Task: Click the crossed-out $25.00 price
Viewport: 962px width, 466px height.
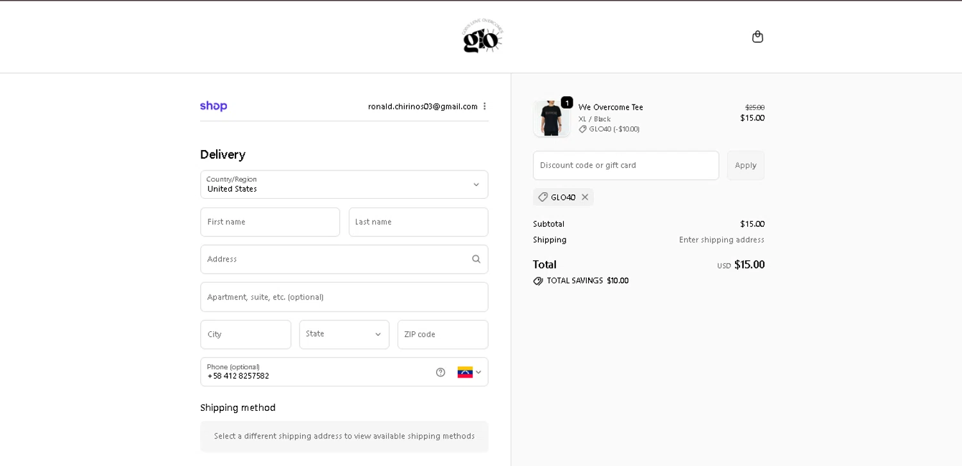Action: (755, 108)
